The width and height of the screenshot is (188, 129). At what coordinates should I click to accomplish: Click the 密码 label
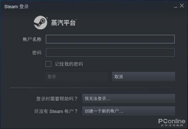click(37, 53)
